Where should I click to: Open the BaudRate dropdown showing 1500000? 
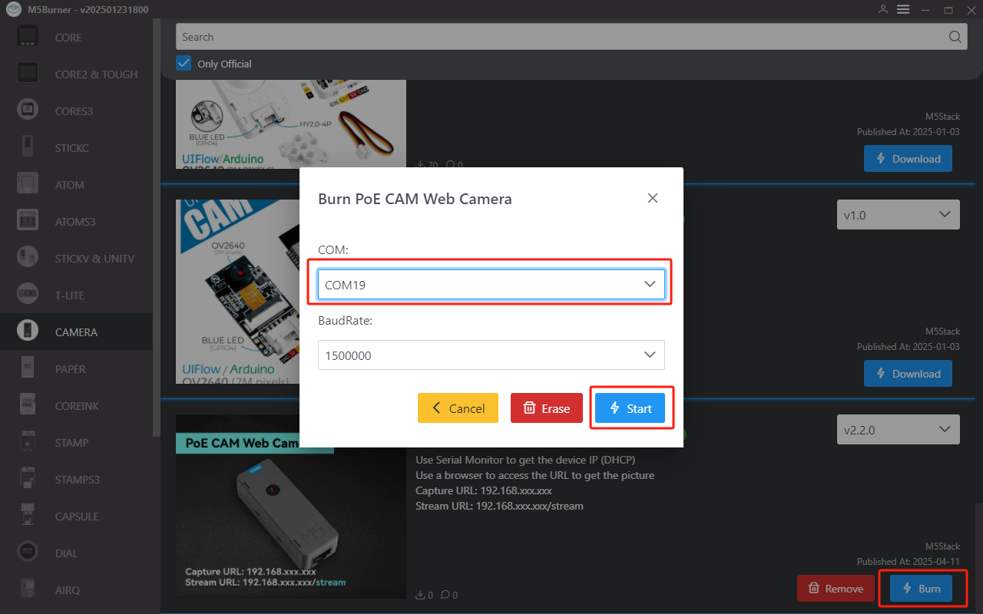491,355
